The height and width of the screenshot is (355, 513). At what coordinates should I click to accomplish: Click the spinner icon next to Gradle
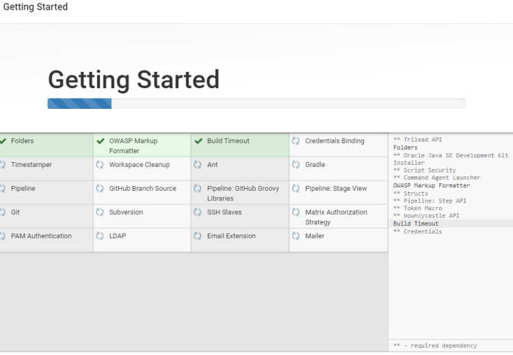pos(295,165)
